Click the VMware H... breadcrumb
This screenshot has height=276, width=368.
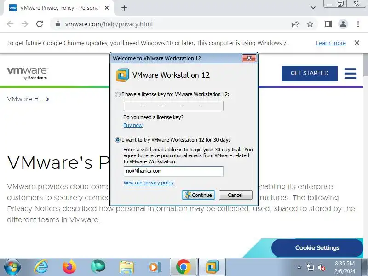[x=25, y=99]
